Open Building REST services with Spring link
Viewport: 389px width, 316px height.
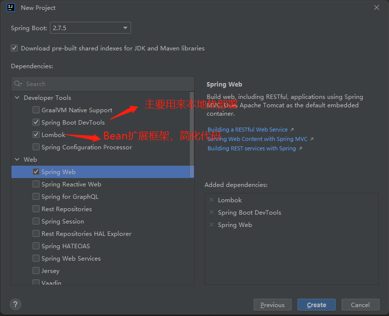pos(252,148)
